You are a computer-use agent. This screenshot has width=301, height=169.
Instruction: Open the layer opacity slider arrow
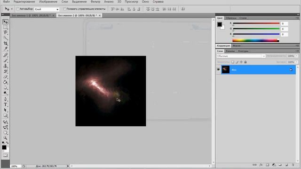tap(297, 56)
